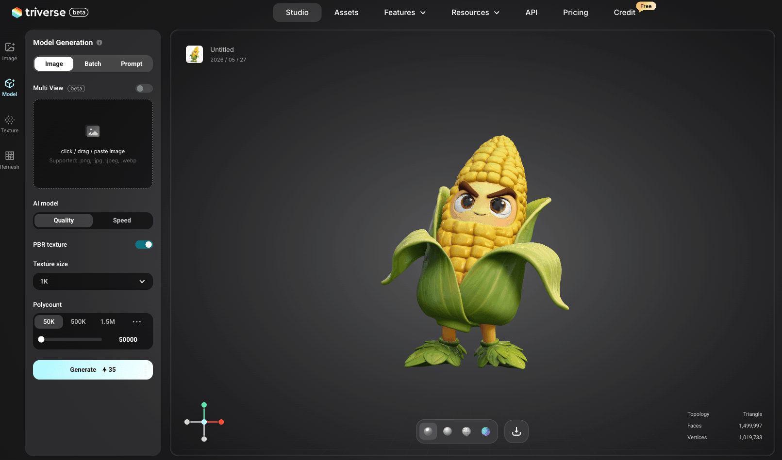Click the Model Generation info icon
This screenshot has height=460, width=782.
point(100,43)
